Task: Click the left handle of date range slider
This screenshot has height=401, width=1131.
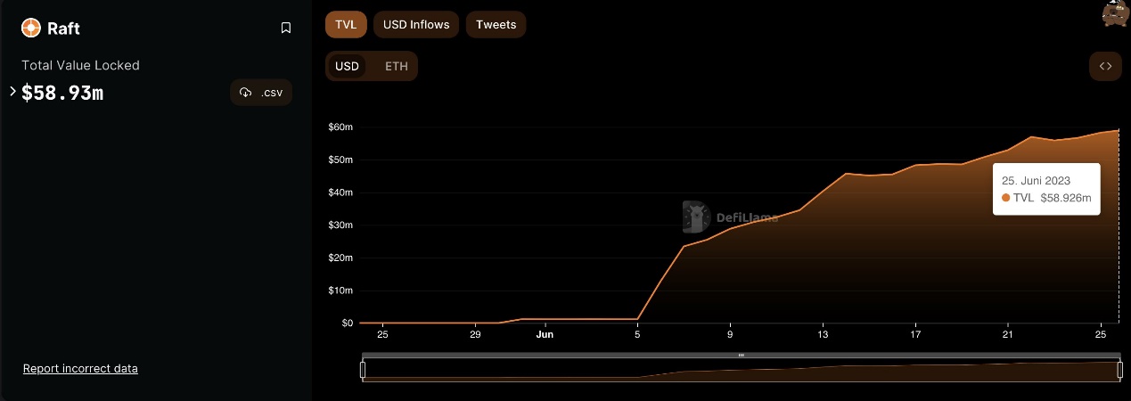Action: (363, 369)
